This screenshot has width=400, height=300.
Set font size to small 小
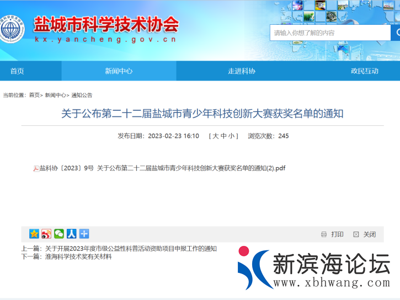pyautogui.click(x=231, y=136)
